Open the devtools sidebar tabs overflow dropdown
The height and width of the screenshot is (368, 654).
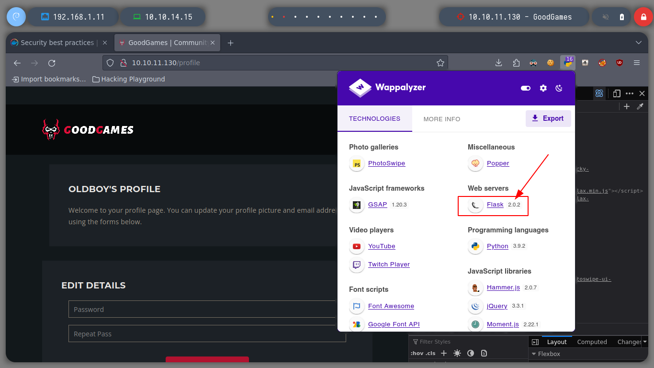pyautogui.click(x=645, y=342)
